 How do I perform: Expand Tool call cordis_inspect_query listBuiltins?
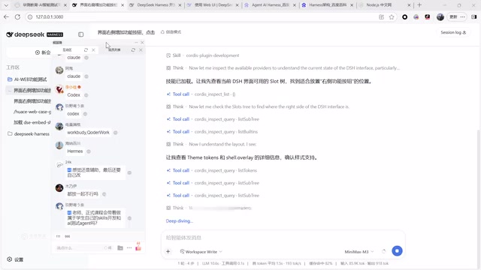point(212,132)
